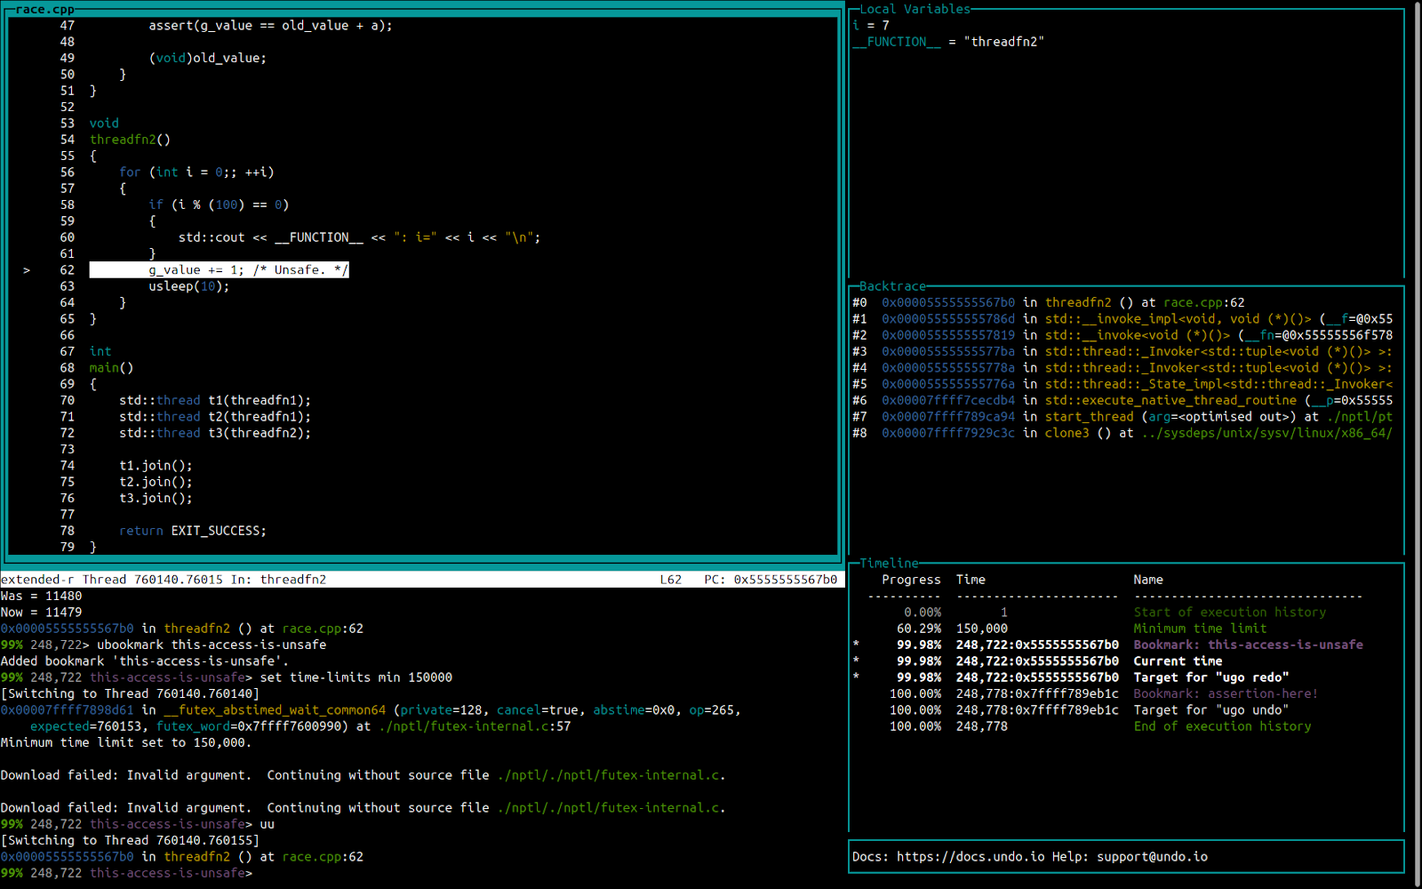Click the Current time timeline entry
The width and height of the screenshot is (1422, 889).
(x=1178, y=661)
